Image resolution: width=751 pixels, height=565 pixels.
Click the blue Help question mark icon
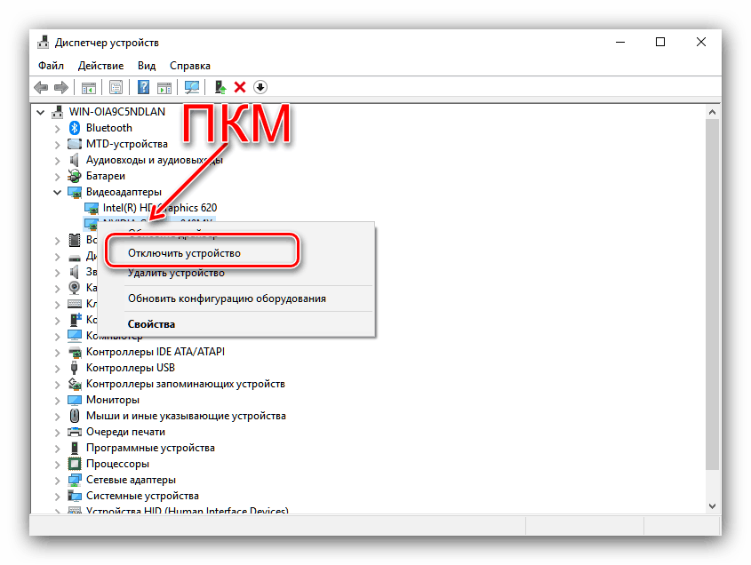(143, 87)
